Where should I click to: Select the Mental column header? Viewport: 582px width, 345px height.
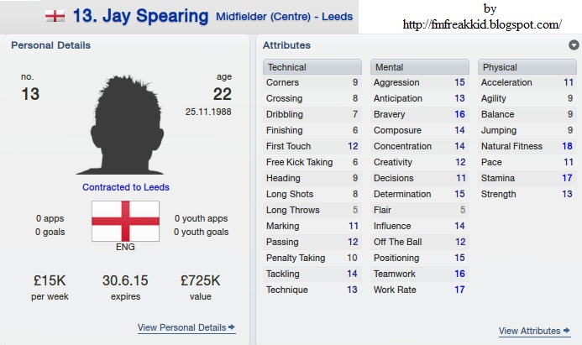point(419,67)
